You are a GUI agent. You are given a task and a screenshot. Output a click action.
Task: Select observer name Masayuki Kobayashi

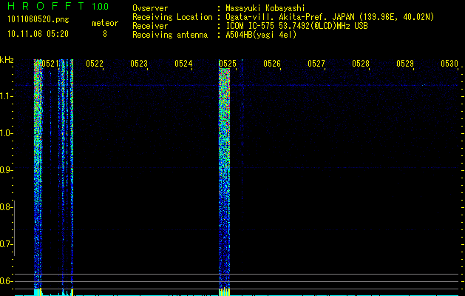coord(265,8)
